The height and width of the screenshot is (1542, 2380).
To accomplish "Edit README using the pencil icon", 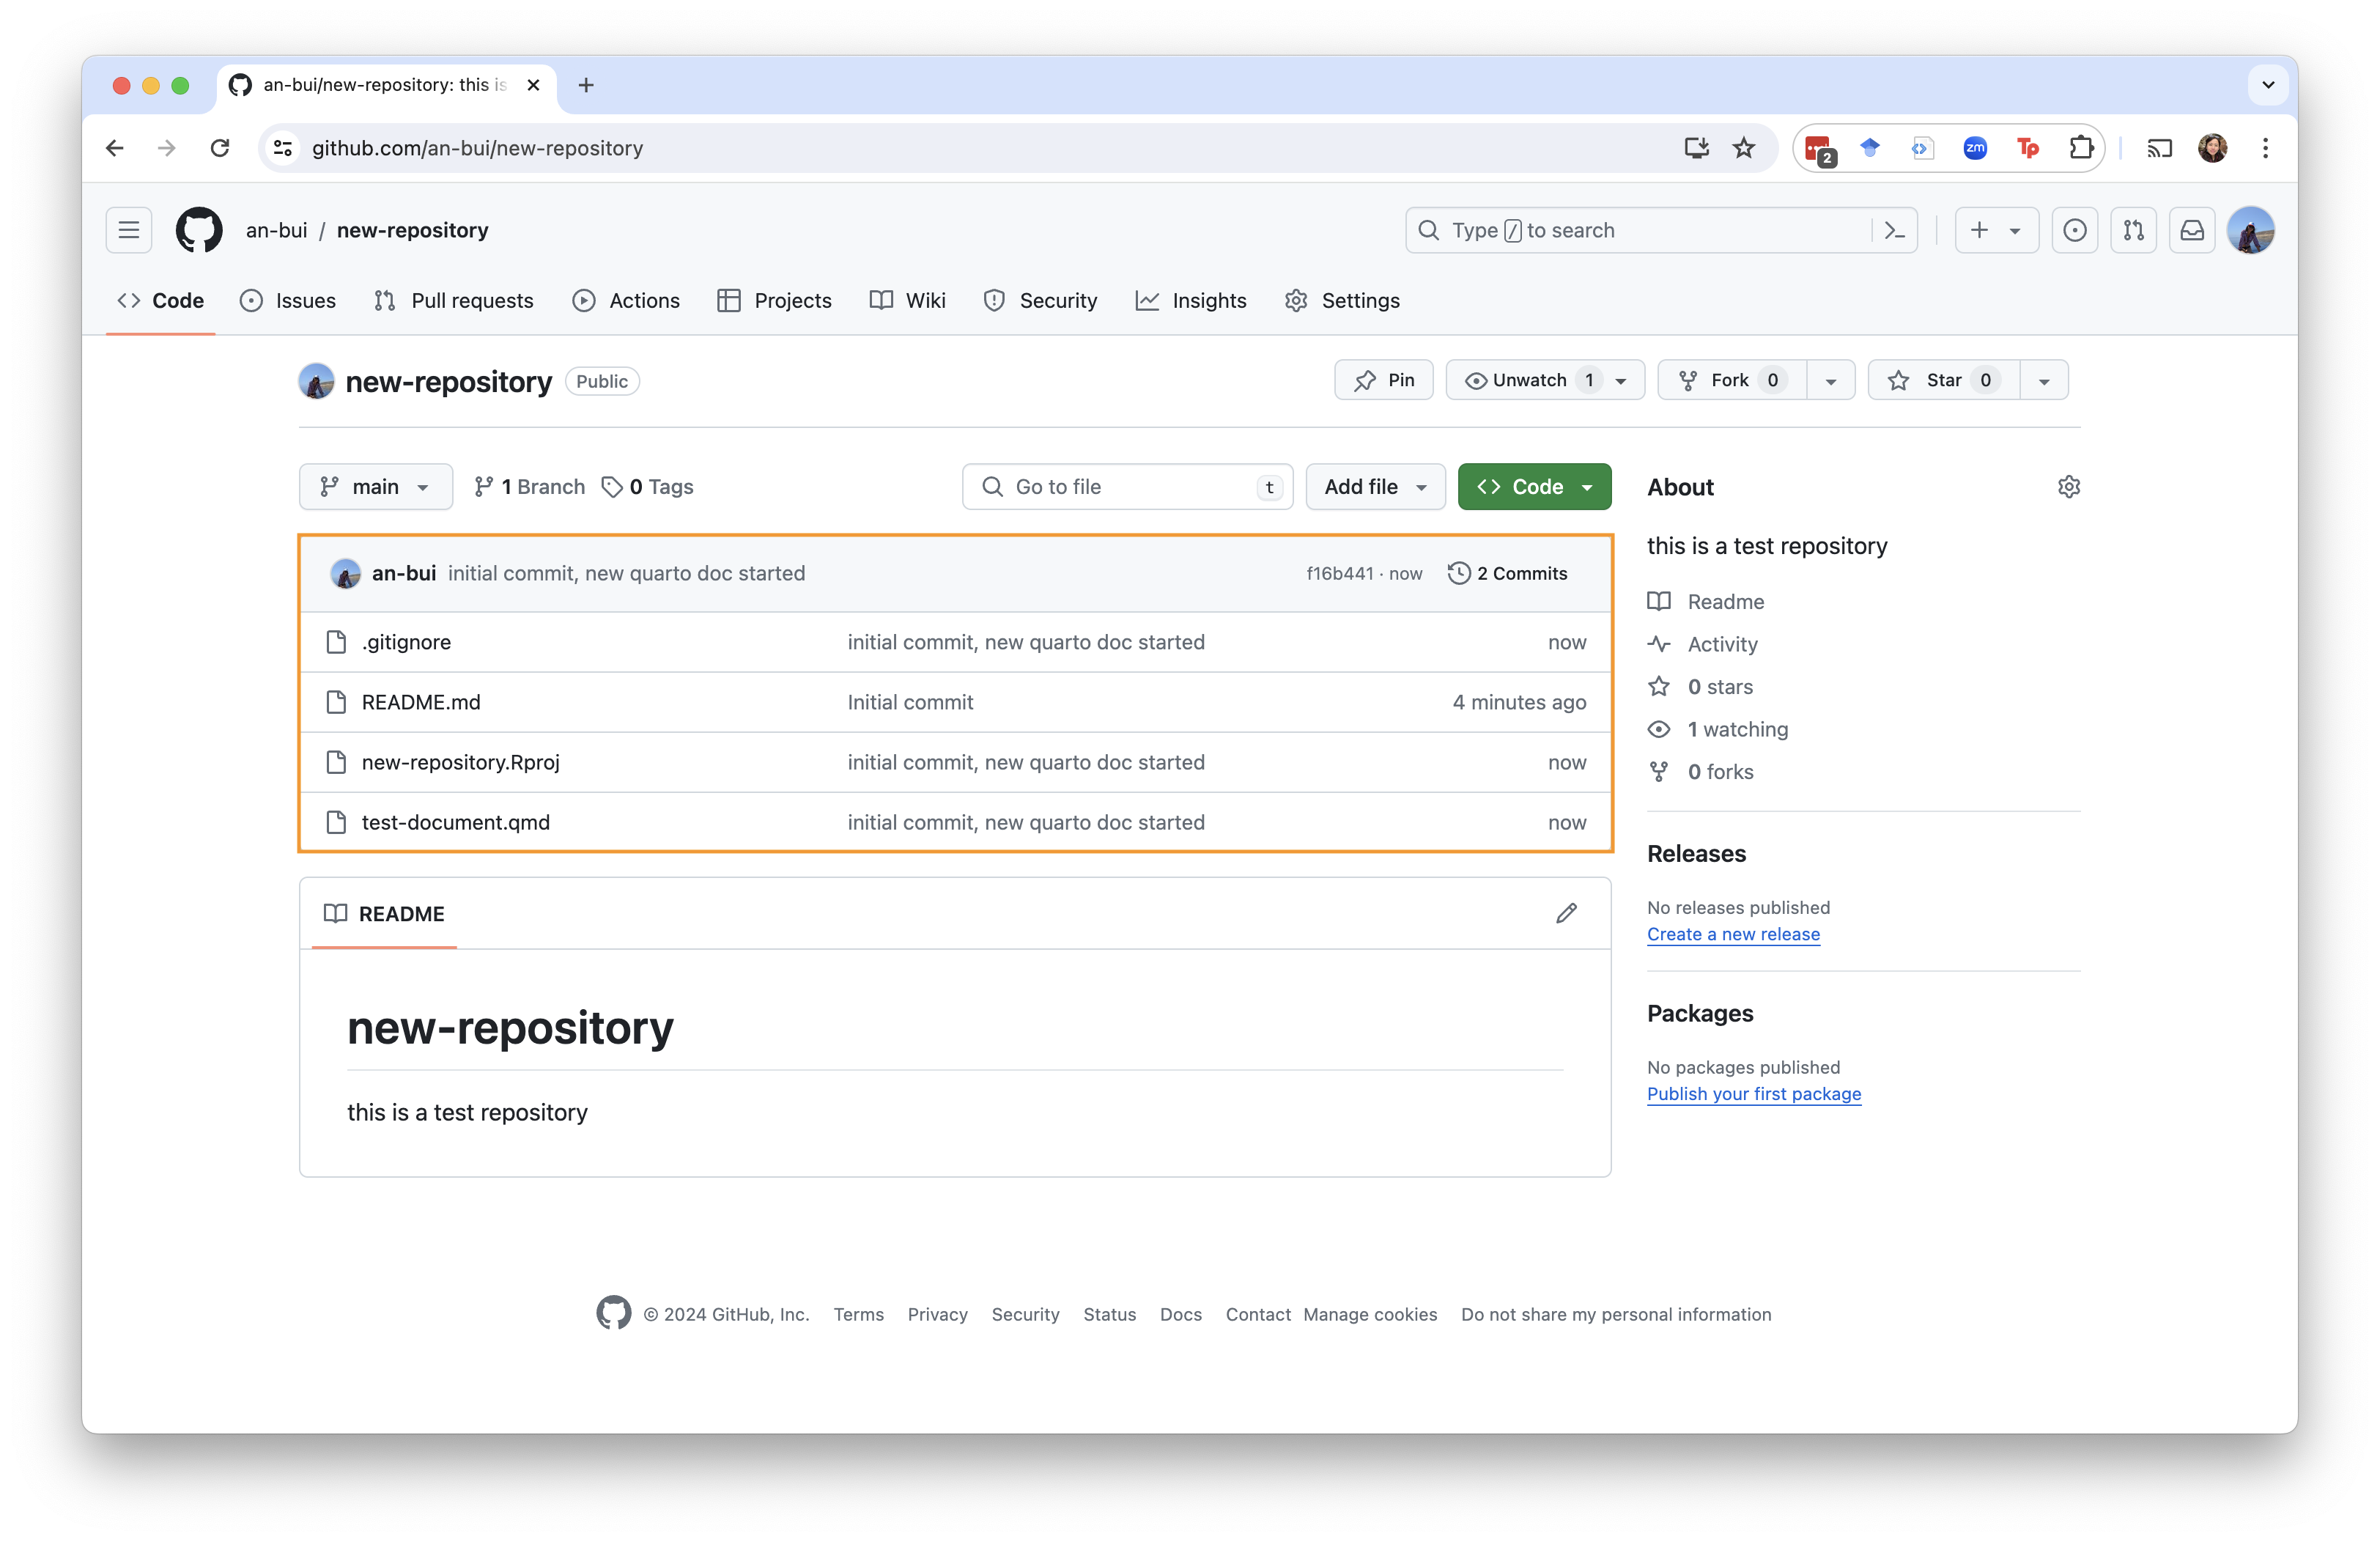I will click(1566, 913).
